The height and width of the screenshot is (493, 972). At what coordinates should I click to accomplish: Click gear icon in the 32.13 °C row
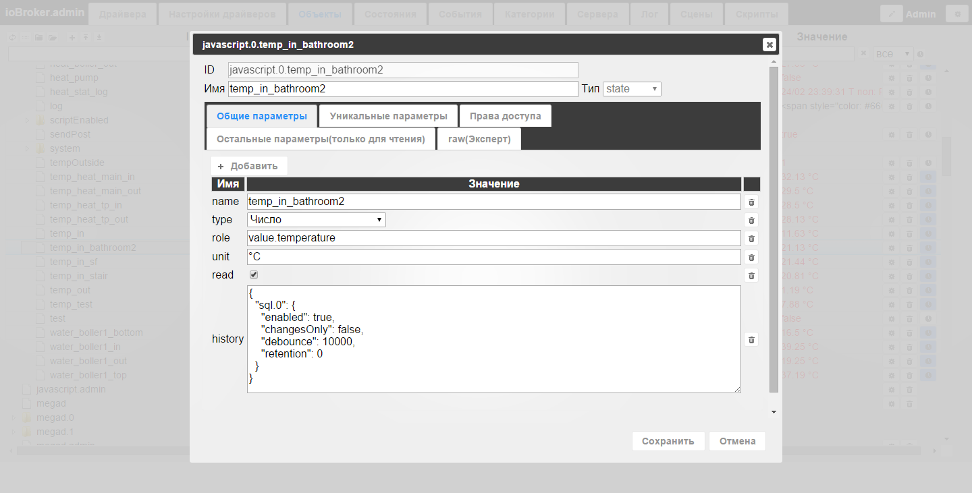pyautogui.click(x=892, y=177)
